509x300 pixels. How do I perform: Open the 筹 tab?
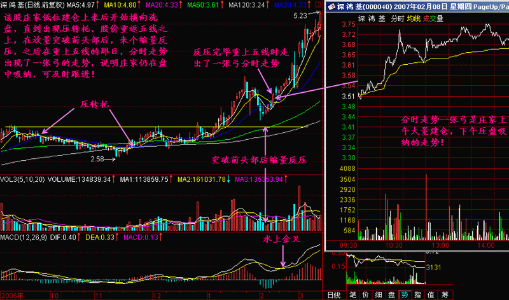[x=445, y=295]
